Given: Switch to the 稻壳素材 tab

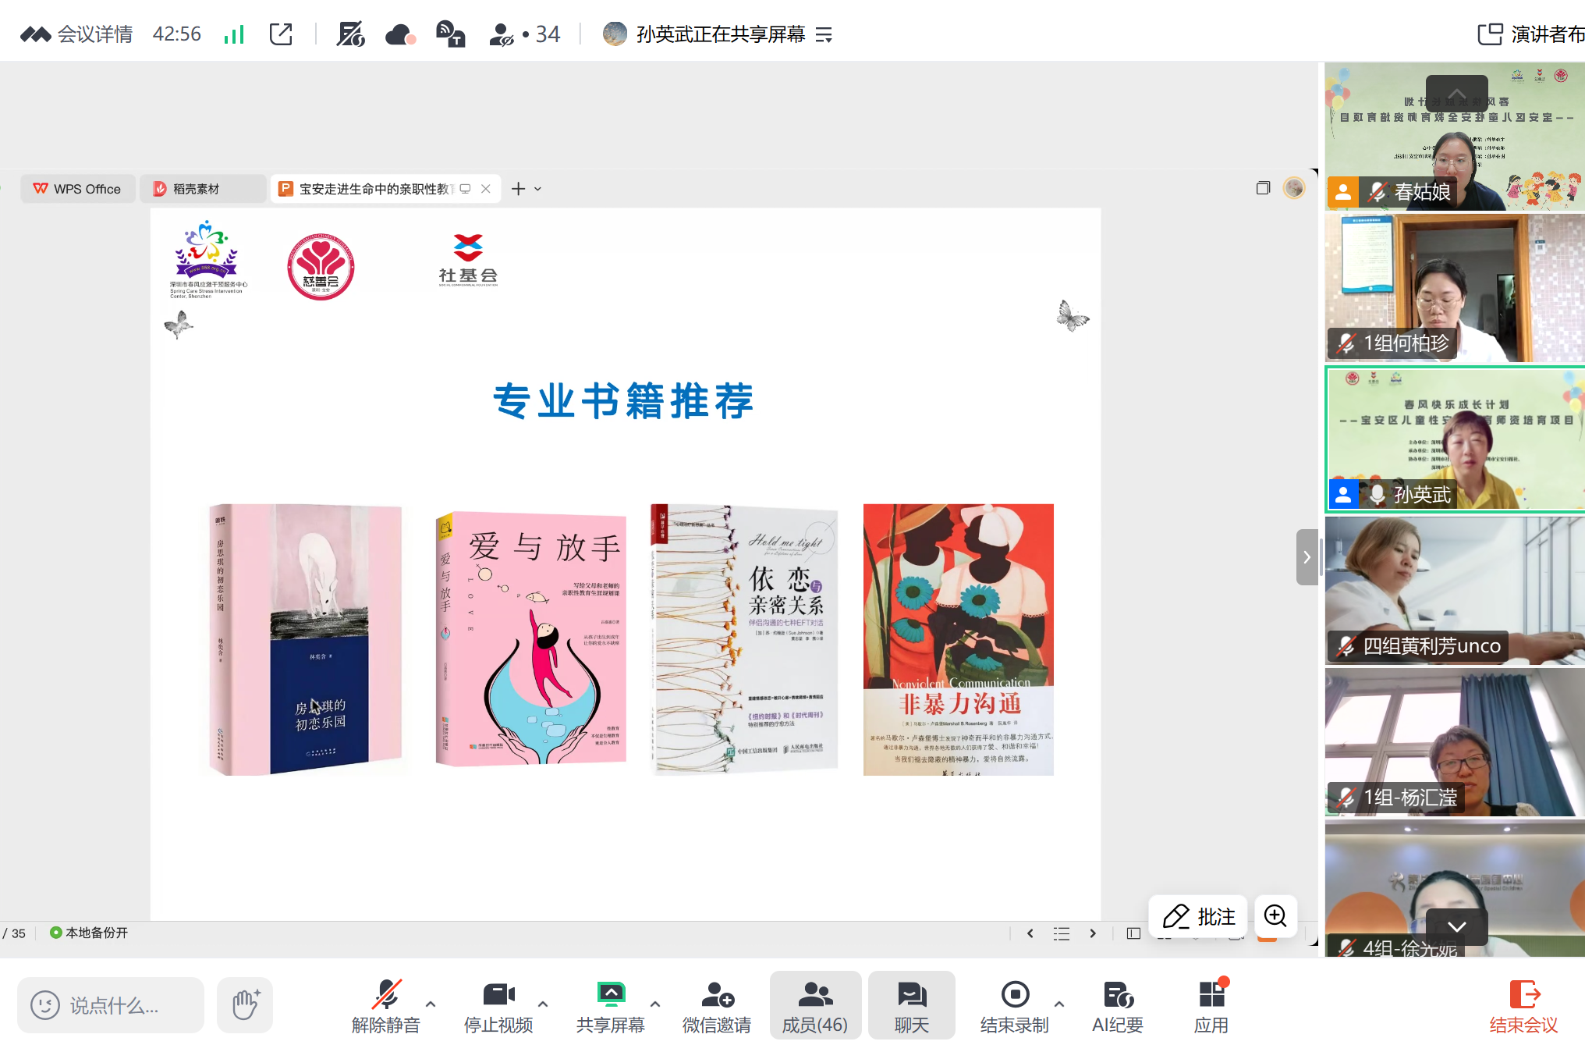Looking at the screenshot, I should 195,189.
